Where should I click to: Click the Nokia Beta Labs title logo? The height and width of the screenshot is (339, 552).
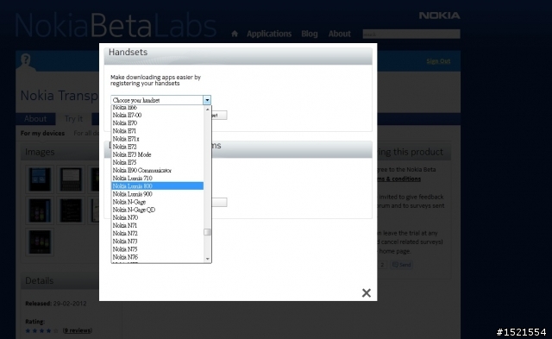116,25
